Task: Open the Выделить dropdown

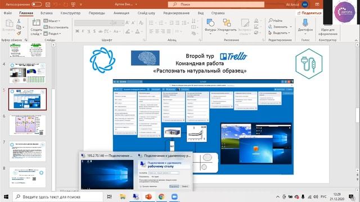Action: tap(279, 33)
